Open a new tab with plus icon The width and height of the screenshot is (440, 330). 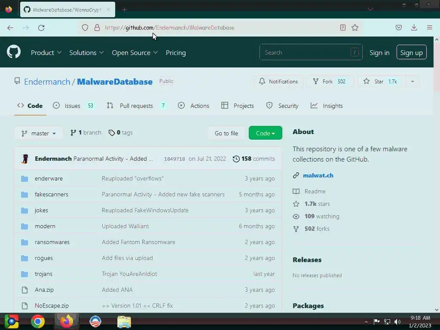point(125,10)
